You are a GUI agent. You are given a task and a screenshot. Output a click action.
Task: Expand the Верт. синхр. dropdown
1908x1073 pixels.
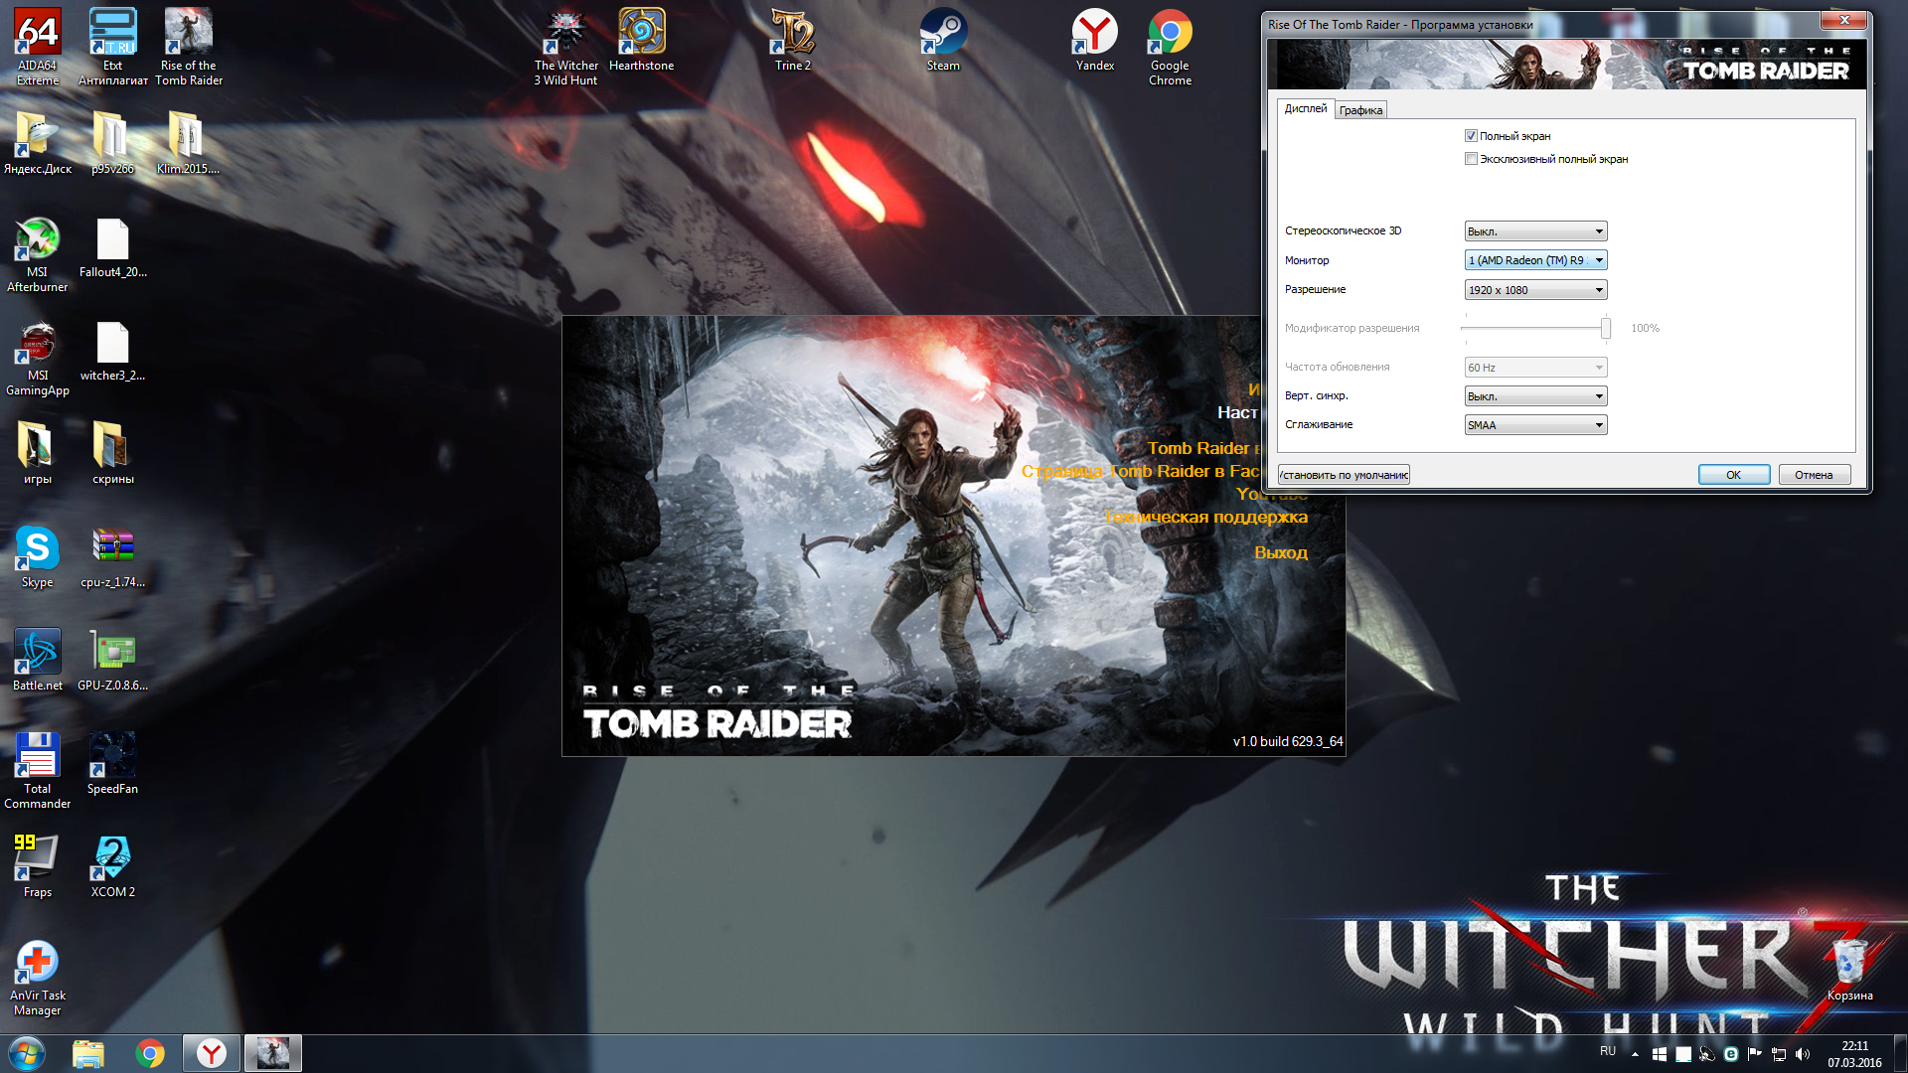[1535, 396]
